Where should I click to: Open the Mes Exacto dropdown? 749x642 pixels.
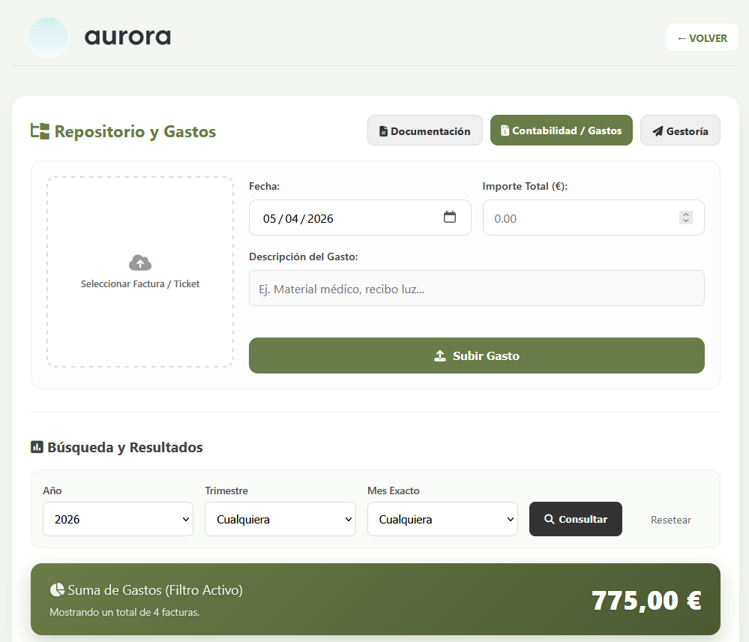(442, 519)
